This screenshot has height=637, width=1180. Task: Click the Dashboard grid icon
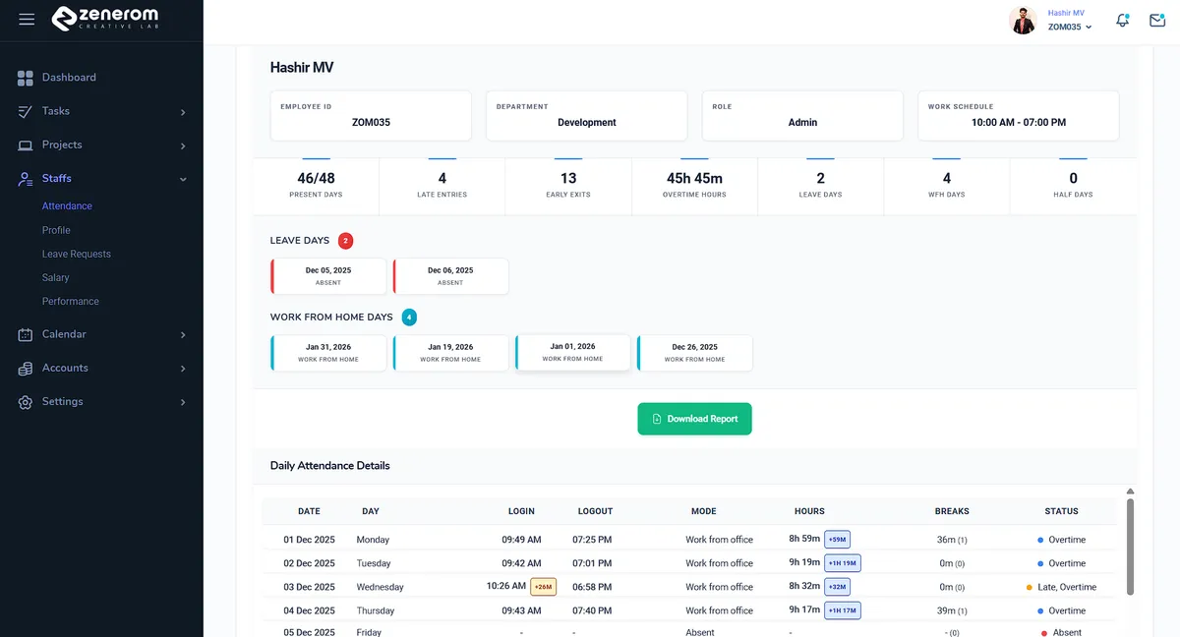coord(26,78)
